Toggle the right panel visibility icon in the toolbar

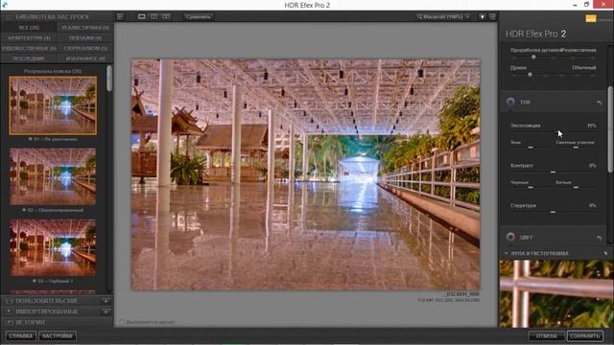click(492, 17)
